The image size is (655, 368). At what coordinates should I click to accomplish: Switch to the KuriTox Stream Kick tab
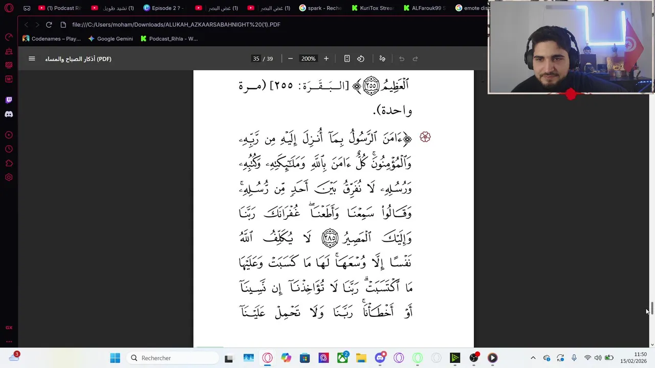coord(373,8)
